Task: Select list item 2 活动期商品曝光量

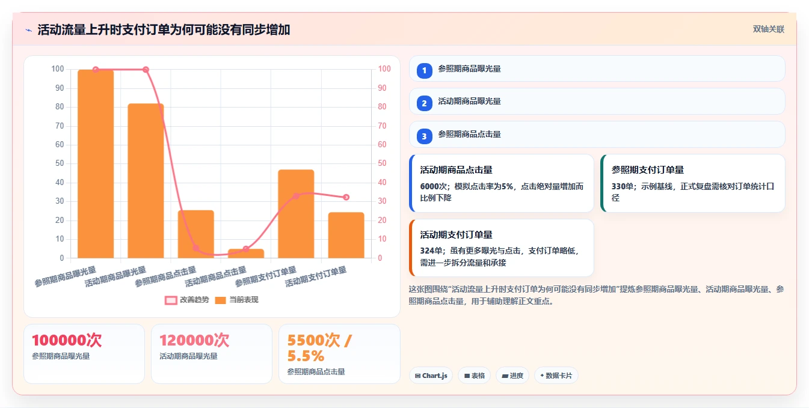Action: (x=597, y=101)
